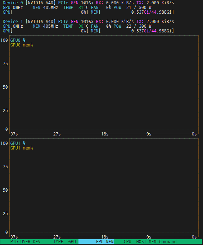Click the 100 axis label on GPU1 chart
The width and height of the screenshot is (203, 245).
4,143
